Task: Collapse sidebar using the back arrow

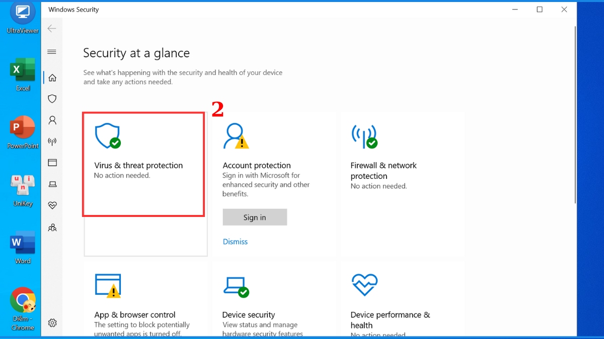Action: pyautogui.click(x=52, y=28)
